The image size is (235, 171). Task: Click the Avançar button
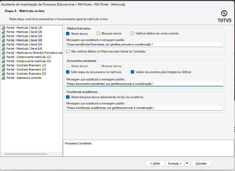tap(175, 163)
